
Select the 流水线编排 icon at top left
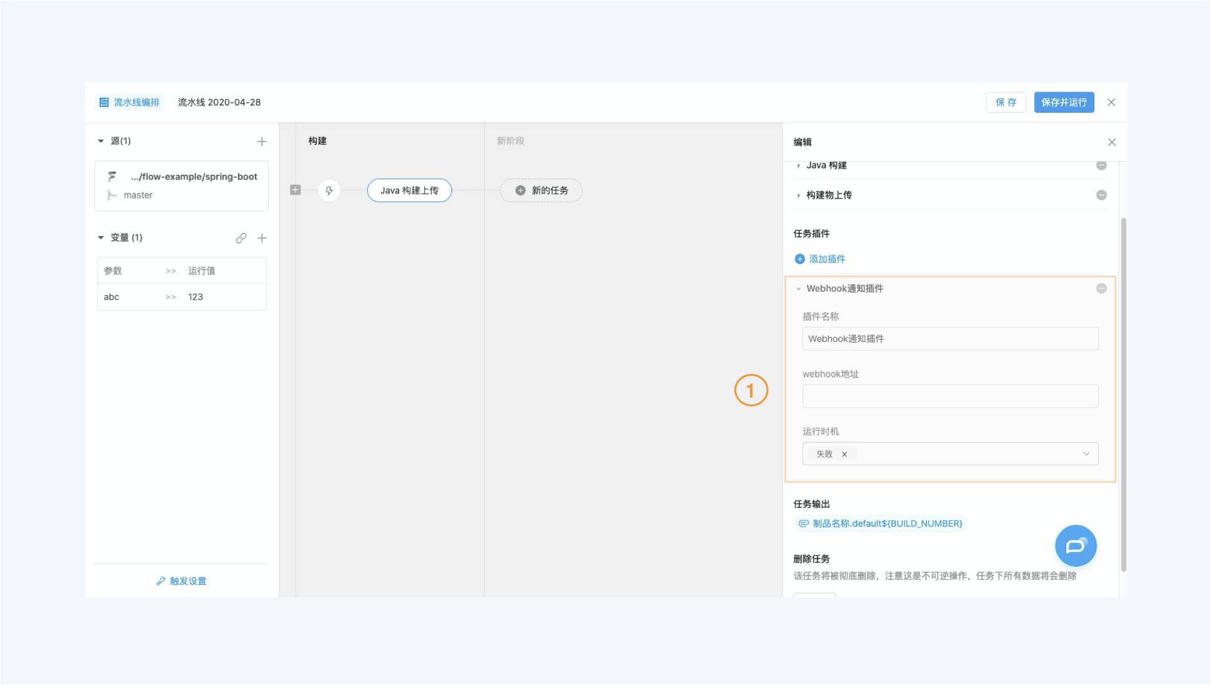click(x=105, y=102)
